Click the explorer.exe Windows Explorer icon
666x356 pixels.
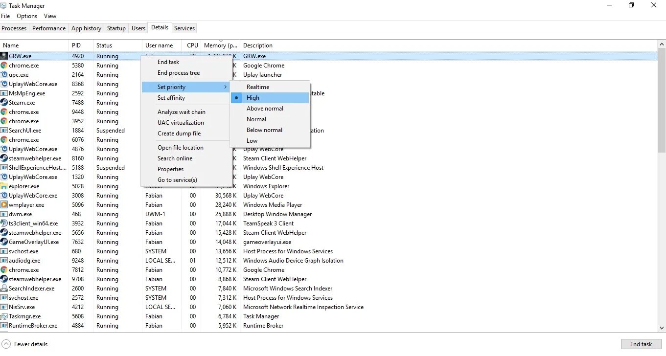click(5, 186)
